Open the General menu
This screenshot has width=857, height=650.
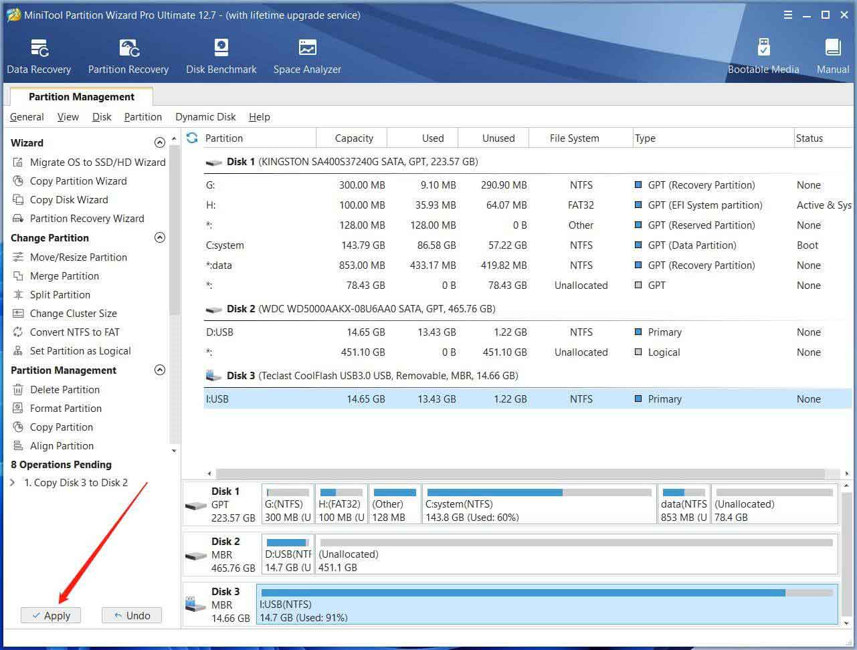coord(27,117)
